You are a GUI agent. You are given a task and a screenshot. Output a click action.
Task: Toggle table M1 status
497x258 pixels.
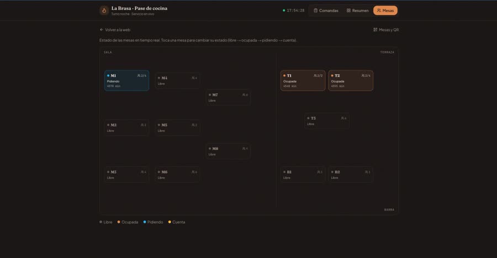click(126, 80)
